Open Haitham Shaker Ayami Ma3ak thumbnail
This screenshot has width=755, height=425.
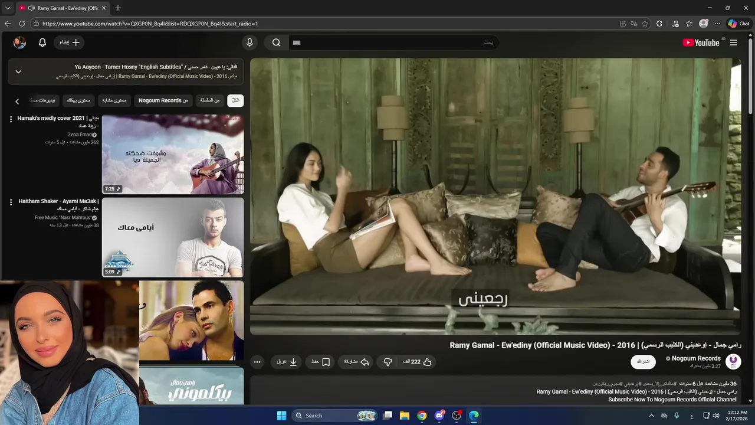pyautogui.click(x=173, y=237)
